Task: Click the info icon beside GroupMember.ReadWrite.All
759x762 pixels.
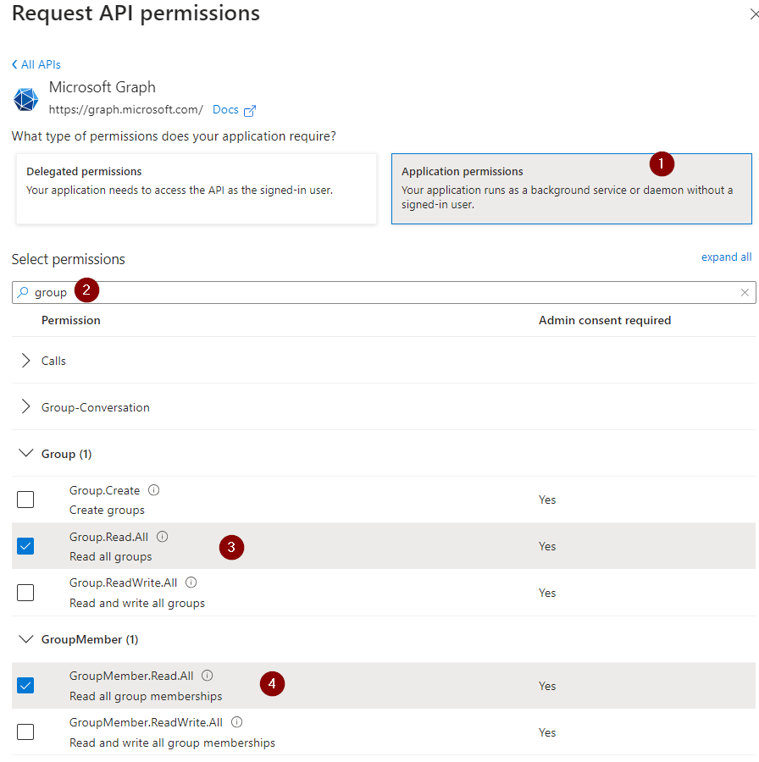Action: (237, 722)
